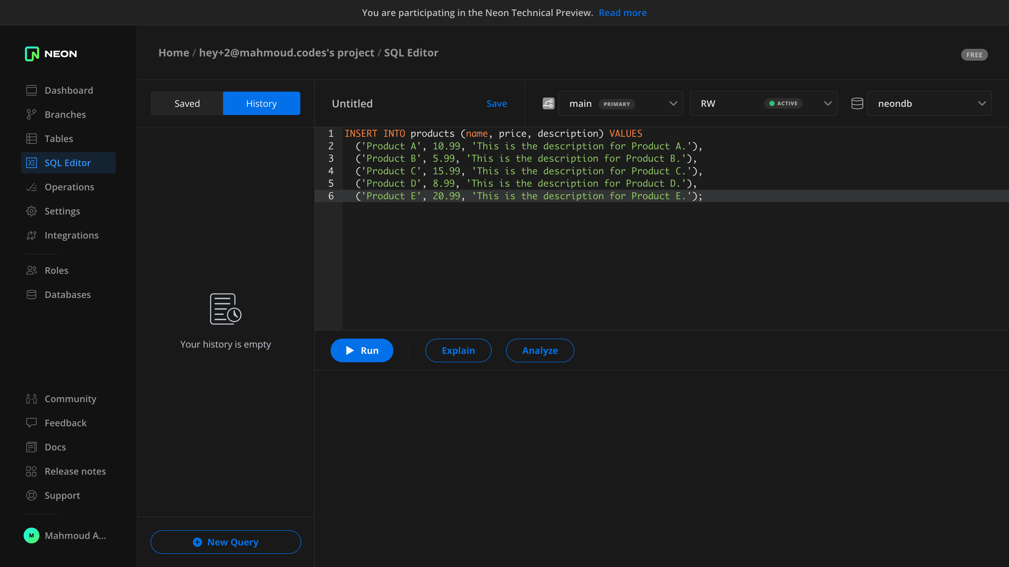The image size is (1009, 567).
Task: Go to Branches via its icon
Action: (x=31, y=115)
